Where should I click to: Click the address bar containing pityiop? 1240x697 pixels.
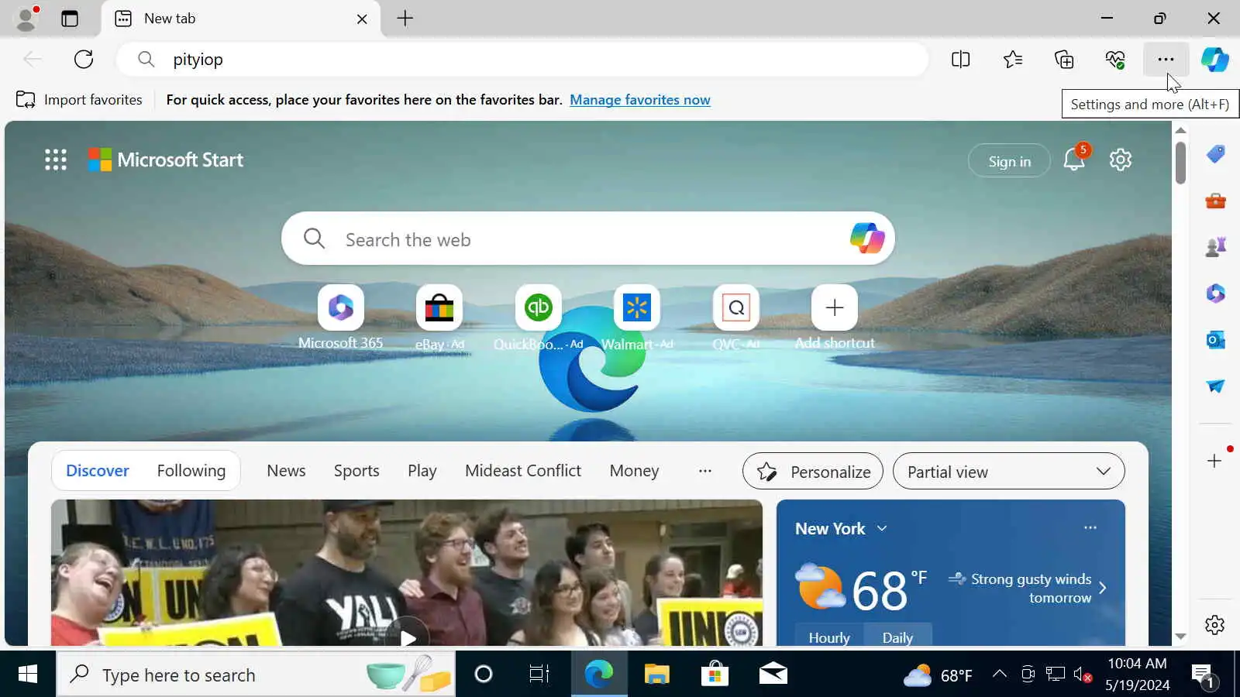tap(522, 60)
